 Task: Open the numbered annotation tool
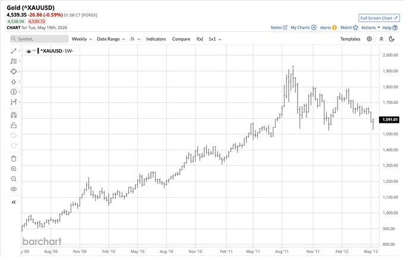tap(14, 92)
